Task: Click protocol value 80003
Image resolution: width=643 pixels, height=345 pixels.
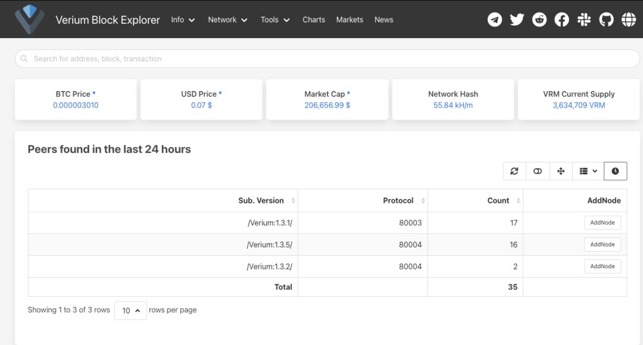Action: (x=410, y=222)
